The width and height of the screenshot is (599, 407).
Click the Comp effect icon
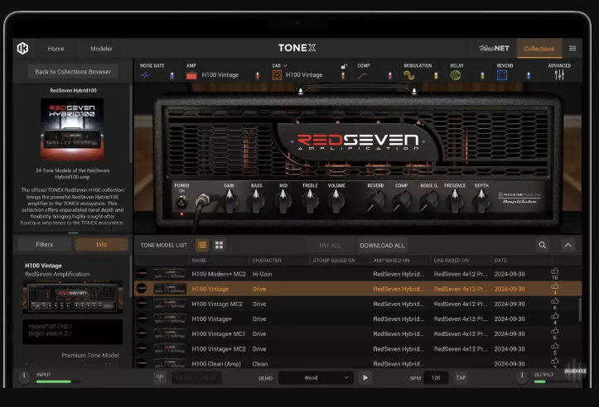point(363,75)
